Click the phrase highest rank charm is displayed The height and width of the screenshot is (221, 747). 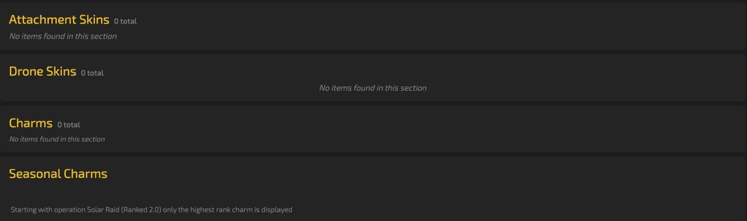[243, 209]
